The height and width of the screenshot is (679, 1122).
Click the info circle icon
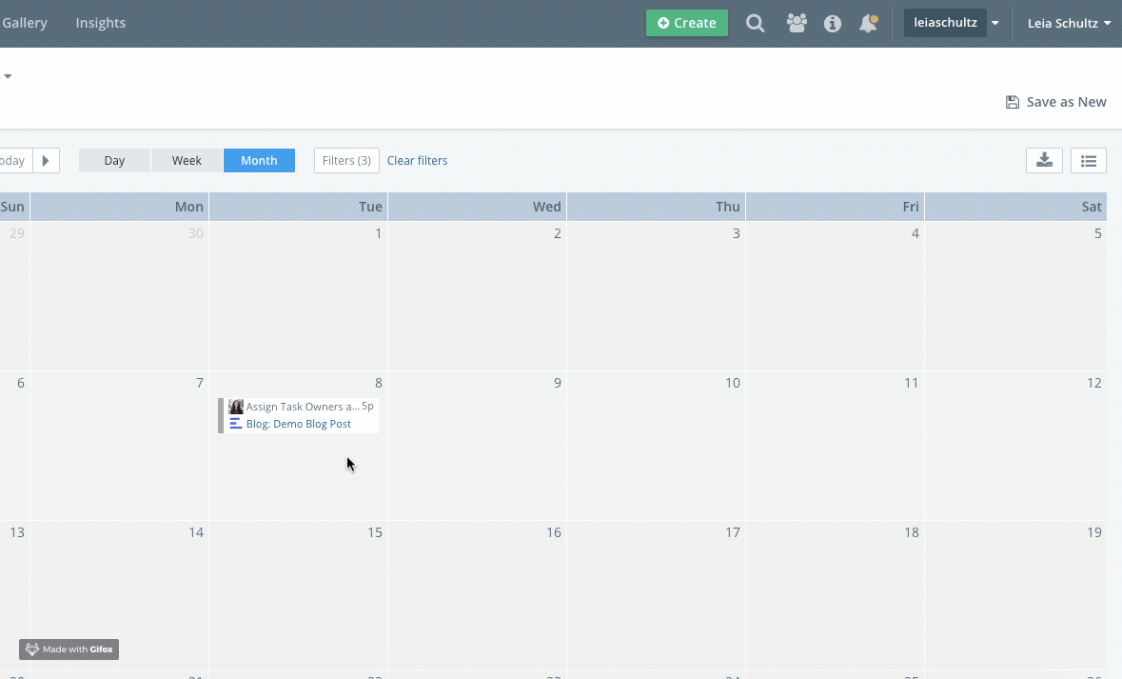(832, 24)
